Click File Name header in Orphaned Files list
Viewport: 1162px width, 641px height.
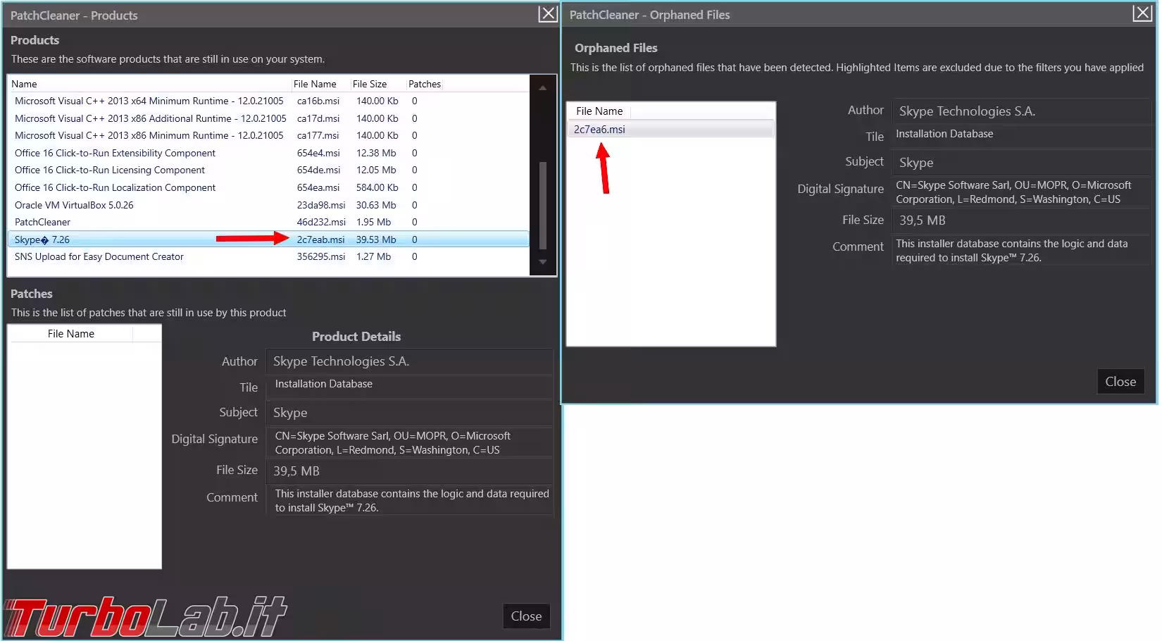tap(599, 111)
